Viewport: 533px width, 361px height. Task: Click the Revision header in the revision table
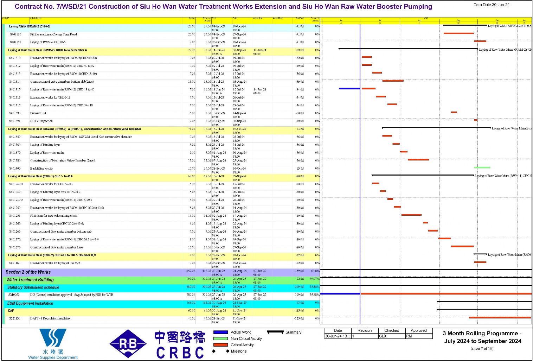[365, 331]
